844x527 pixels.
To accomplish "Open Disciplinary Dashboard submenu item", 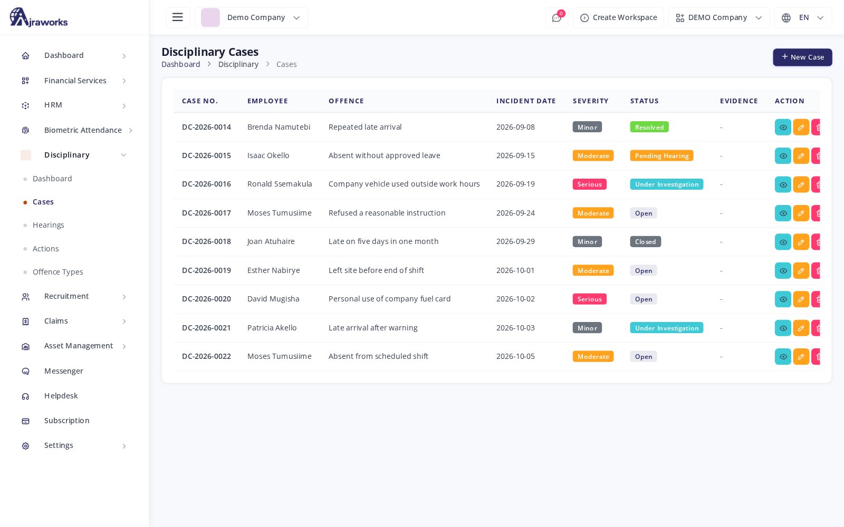I will [52, 179].
